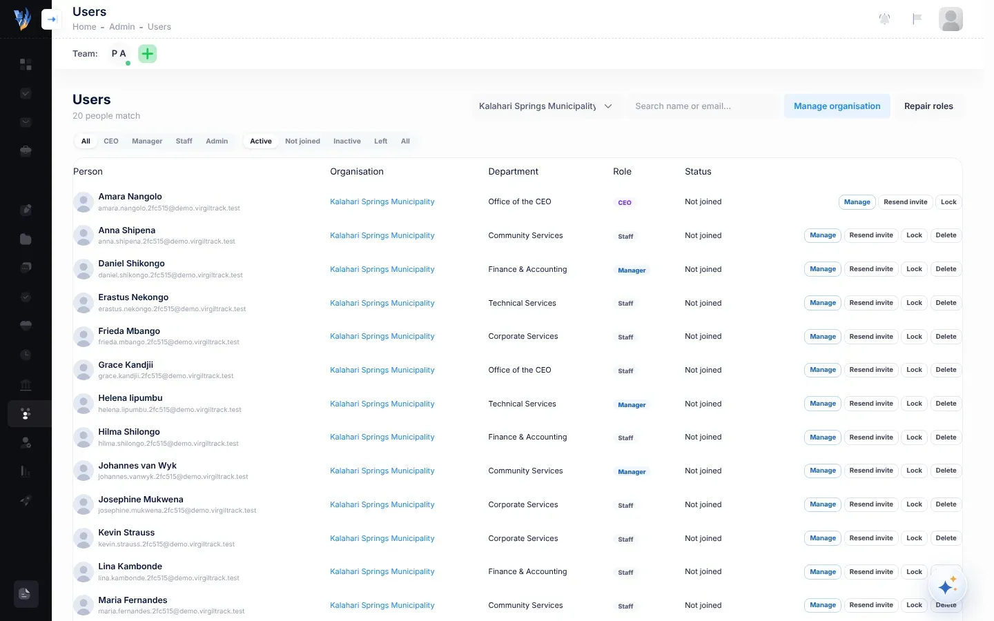The width and height of the screenshot is (994, 621).
Task: Delete Anna Shipena's account
Action: point(946,235)
